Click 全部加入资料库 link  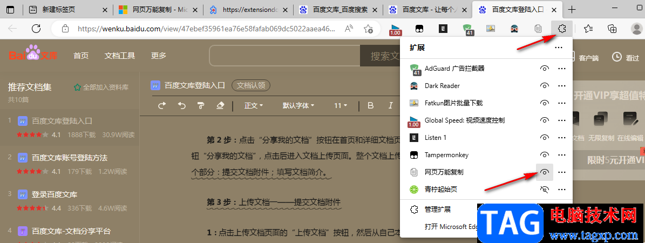(101, 87)
